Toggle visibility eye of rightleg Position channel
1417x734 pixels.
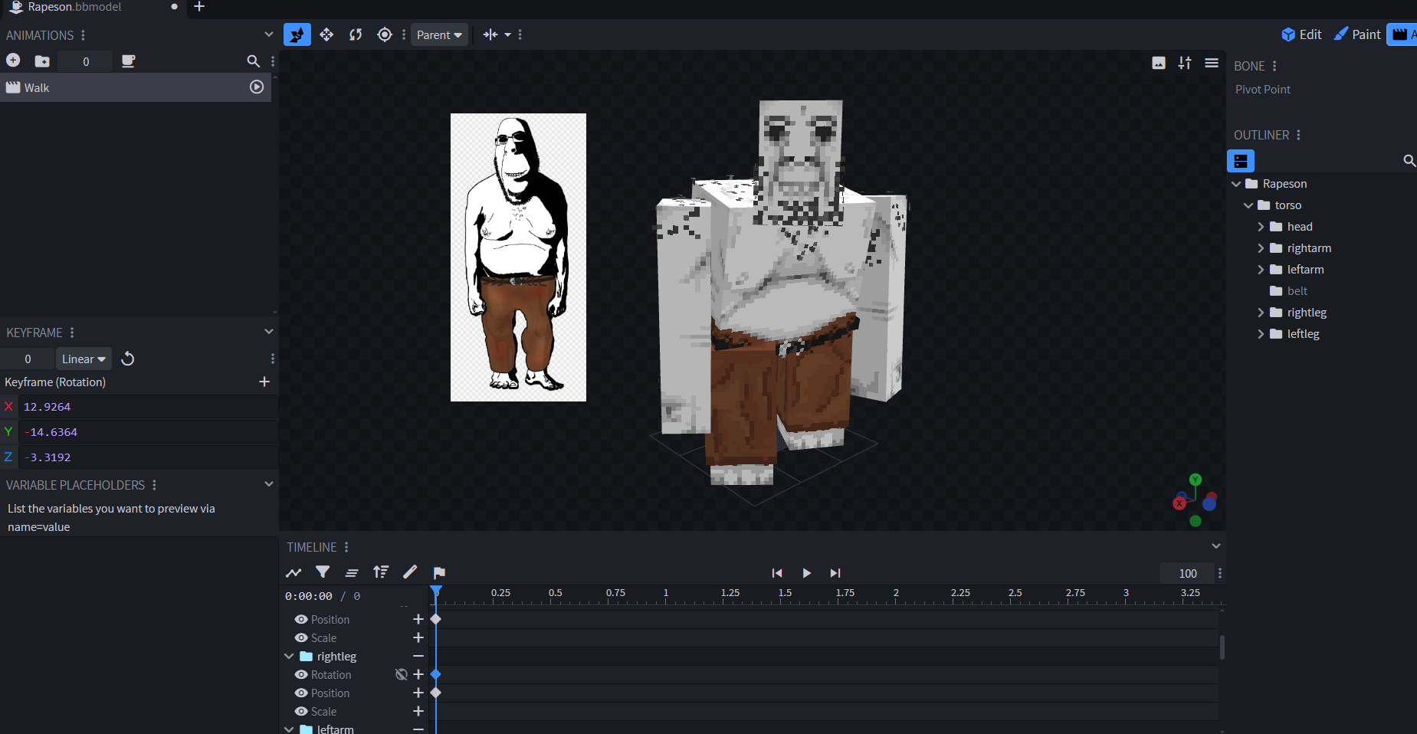pyautogui.click(x=301, y=693)
